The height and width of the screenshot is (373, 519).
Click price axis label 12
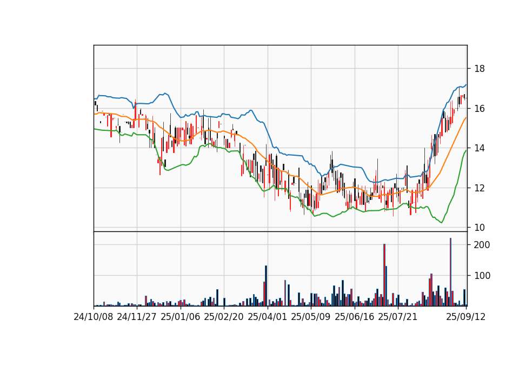[x=480, y=188]
